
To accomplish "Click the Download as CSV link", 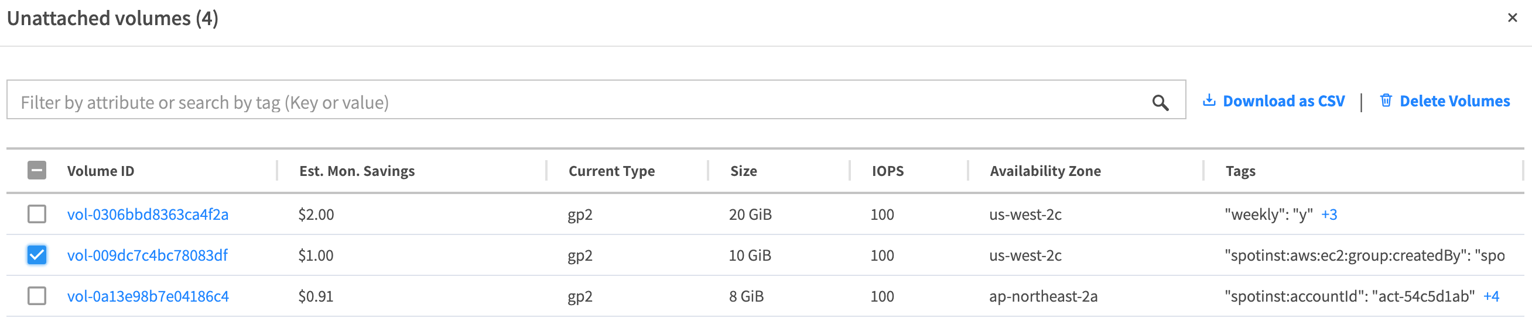I will [1284, 102].
